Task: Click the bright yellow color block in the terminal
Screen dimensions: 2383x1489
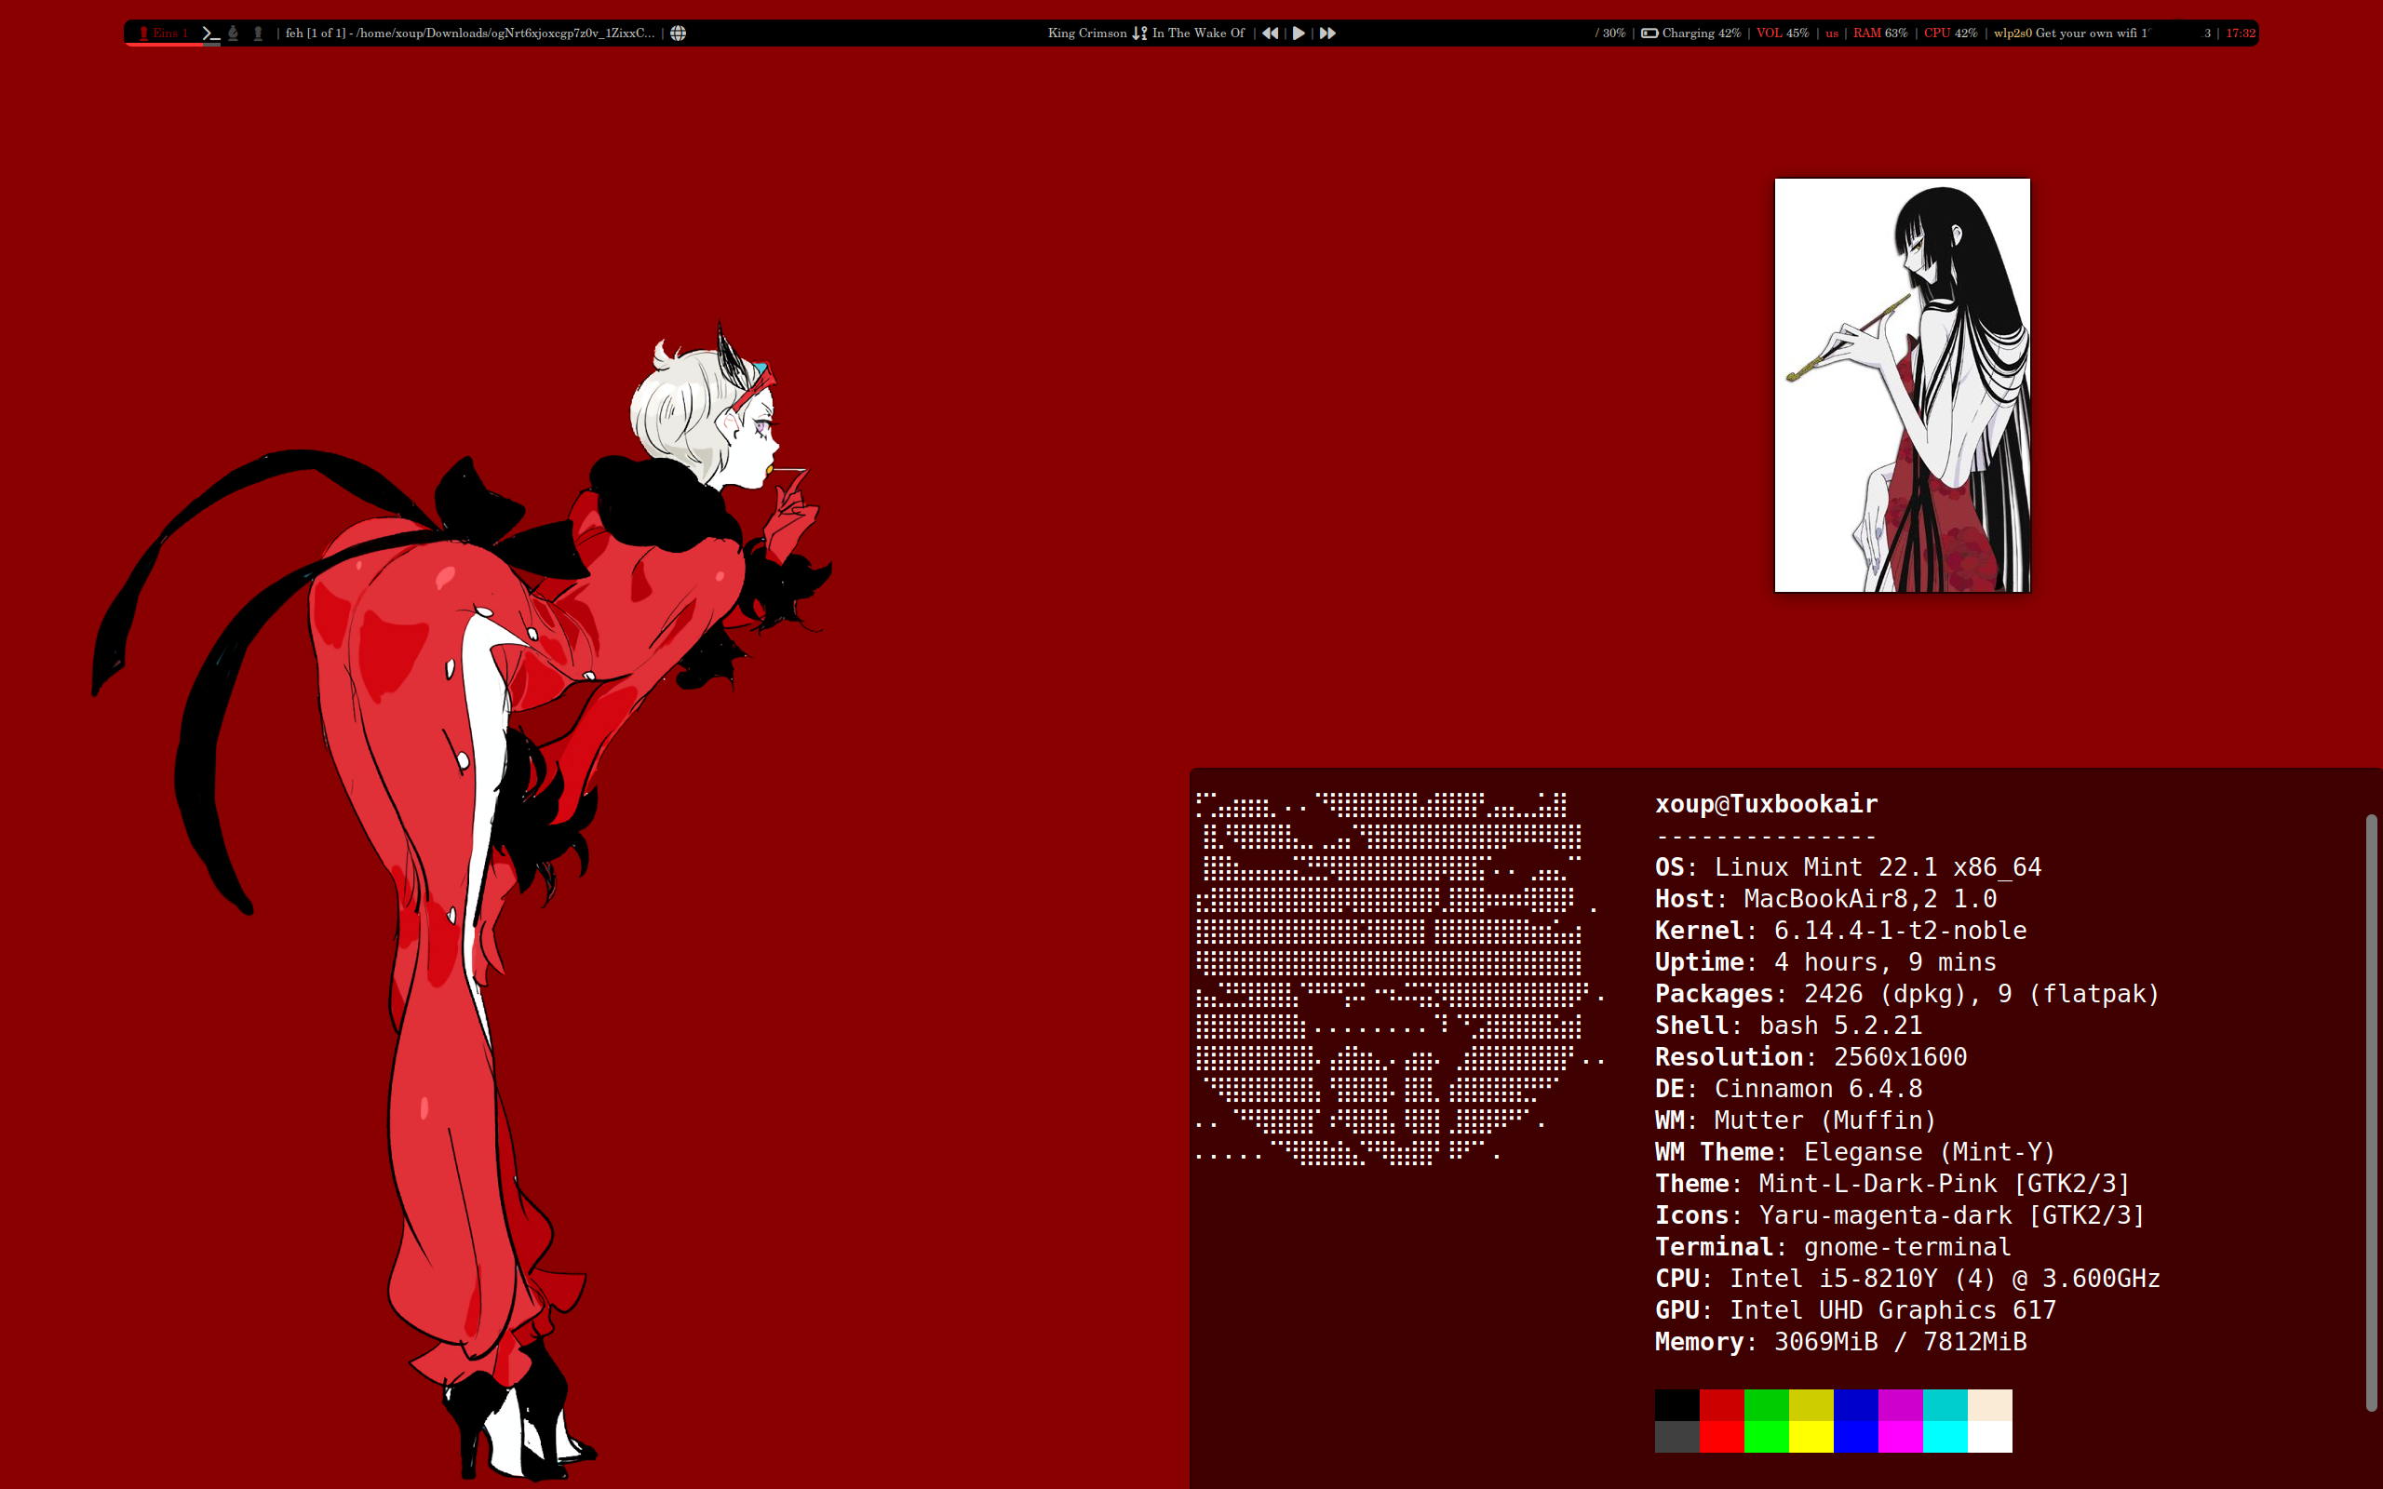Action: [x=1811, y=1437]
